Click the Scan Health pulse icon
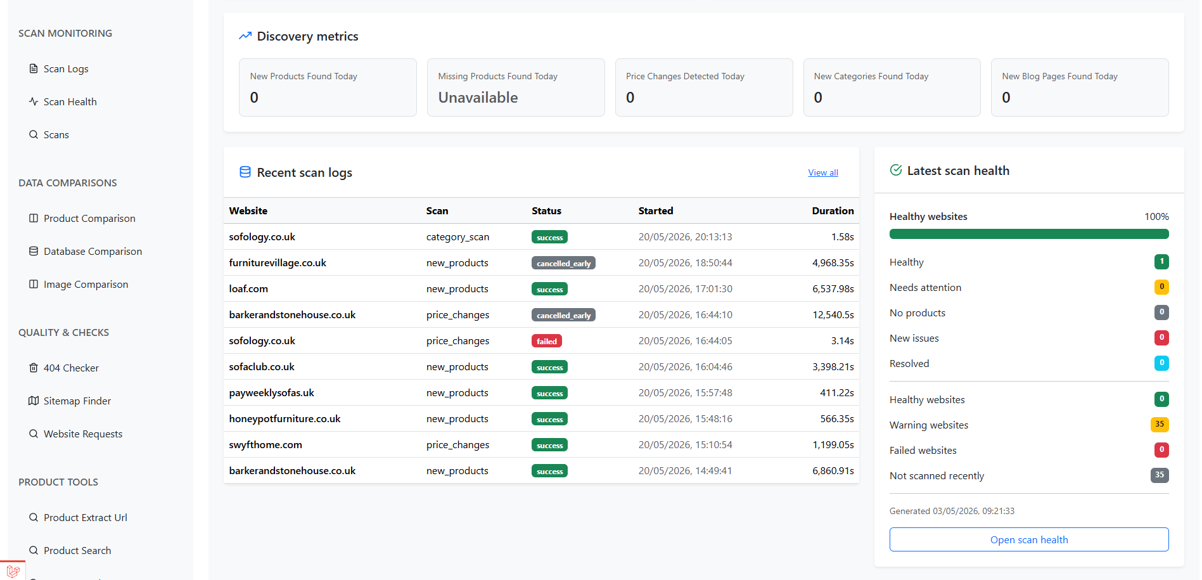 (x=34, y=101)
